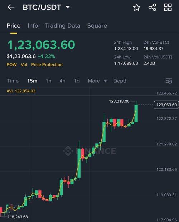Show the Depth chart view
The image size is (179, 222).
(x=120, y=81)
